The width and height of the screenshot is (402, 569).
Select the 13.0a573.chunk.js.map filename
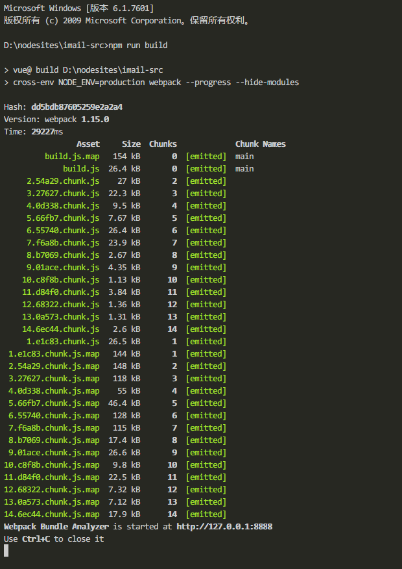coord(52,502)
